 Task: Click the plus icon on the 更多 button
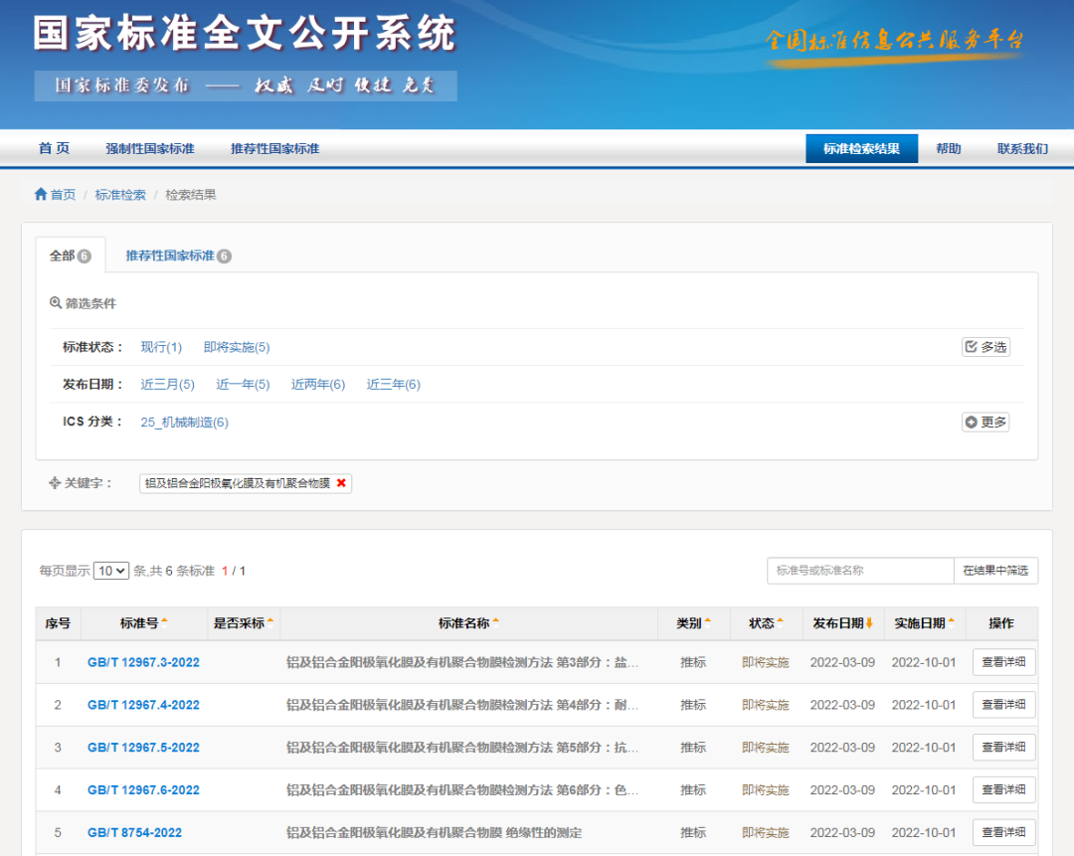(x=972, y=422)
